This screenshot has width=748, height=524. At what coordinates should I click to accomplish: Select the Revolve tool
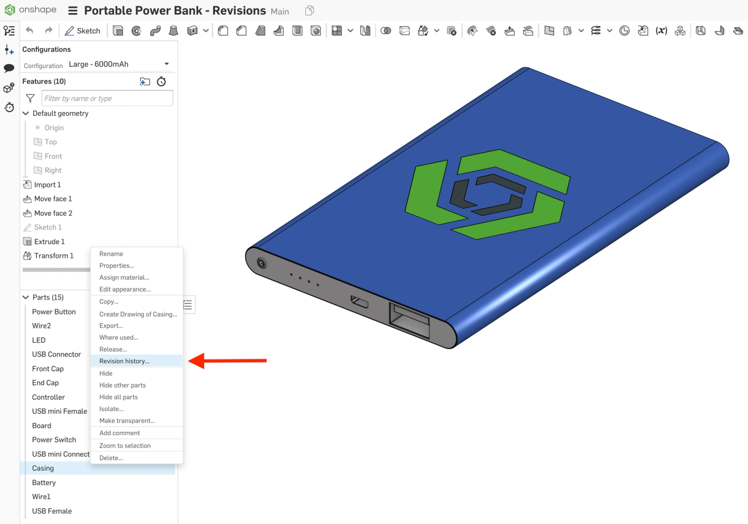pos(137,31)
